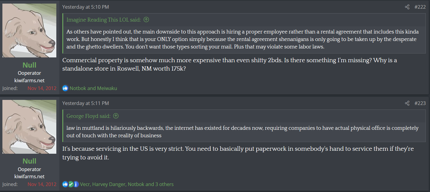Click "George Floyd said:" quote header
Screen dimensions: 430x192
[88, 116]
